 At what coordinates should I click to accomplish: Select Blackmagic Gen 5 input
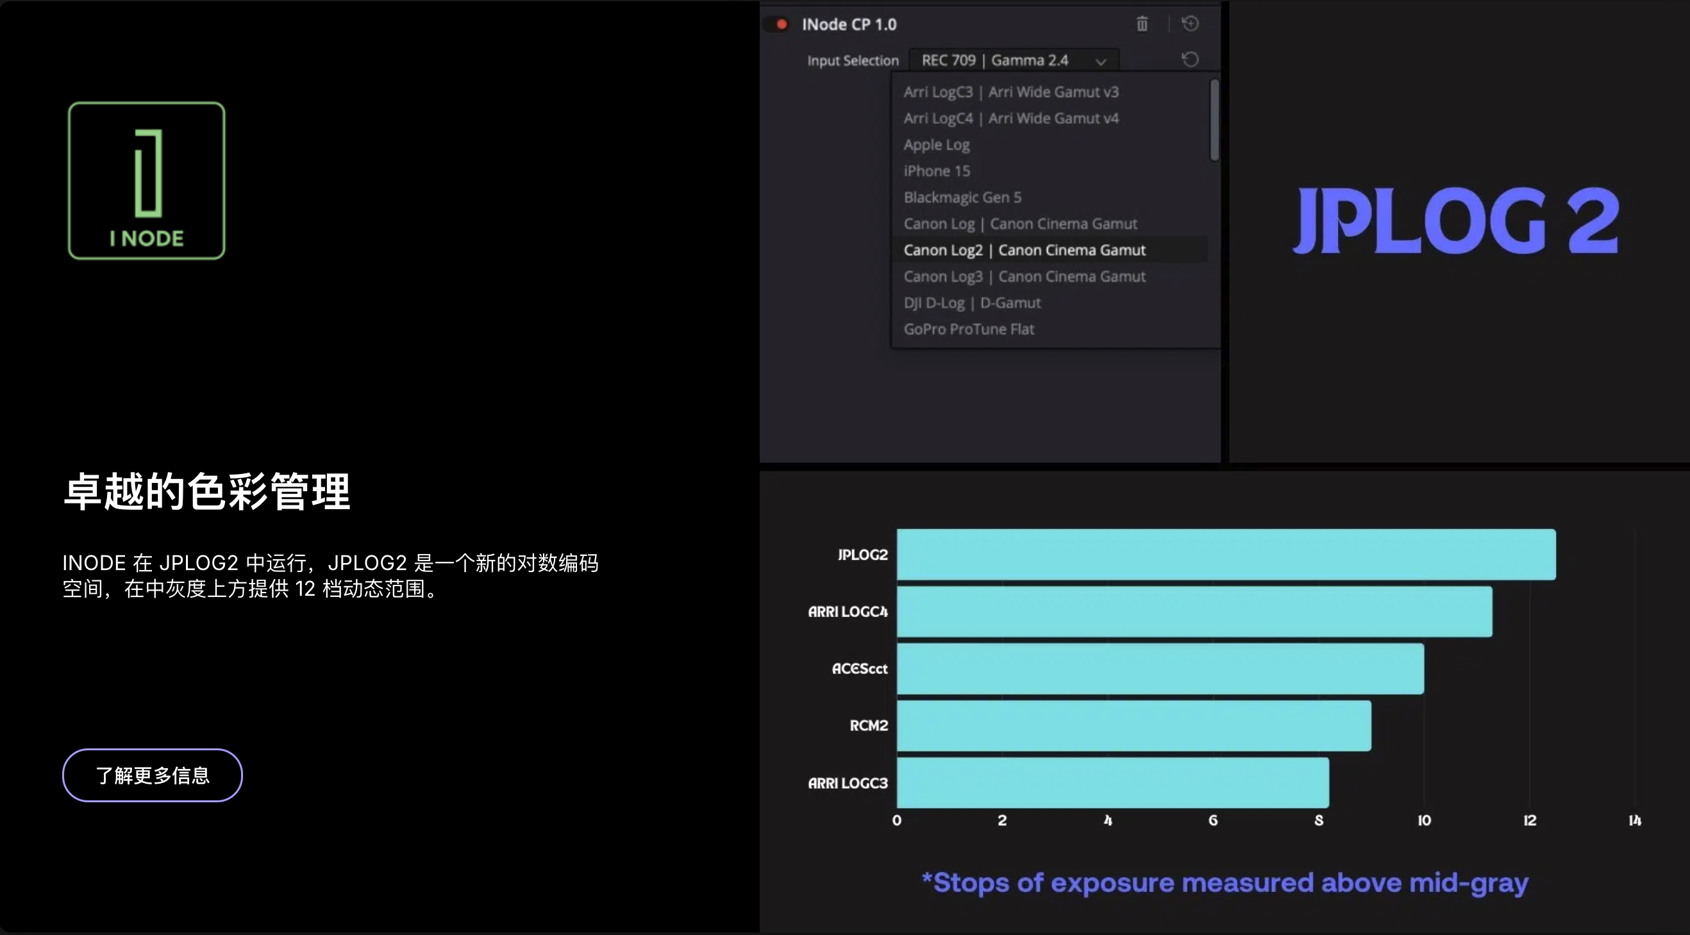point(962,198)
